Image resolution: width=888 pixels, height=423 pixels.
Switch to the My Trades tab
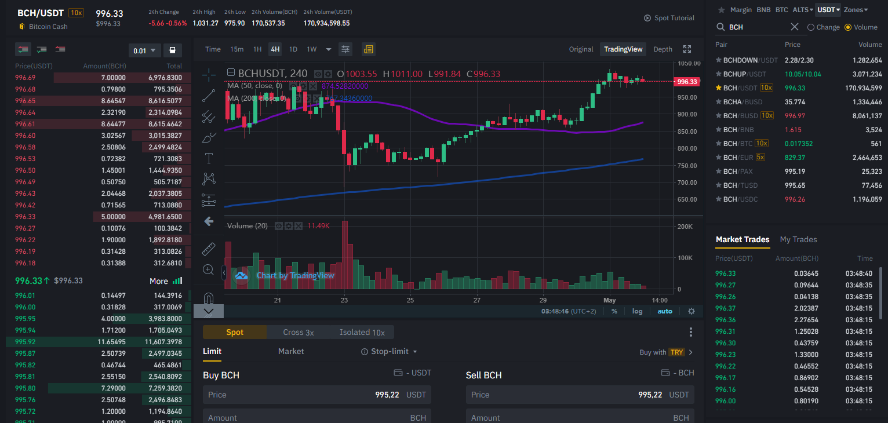click(x=798, y=239)
